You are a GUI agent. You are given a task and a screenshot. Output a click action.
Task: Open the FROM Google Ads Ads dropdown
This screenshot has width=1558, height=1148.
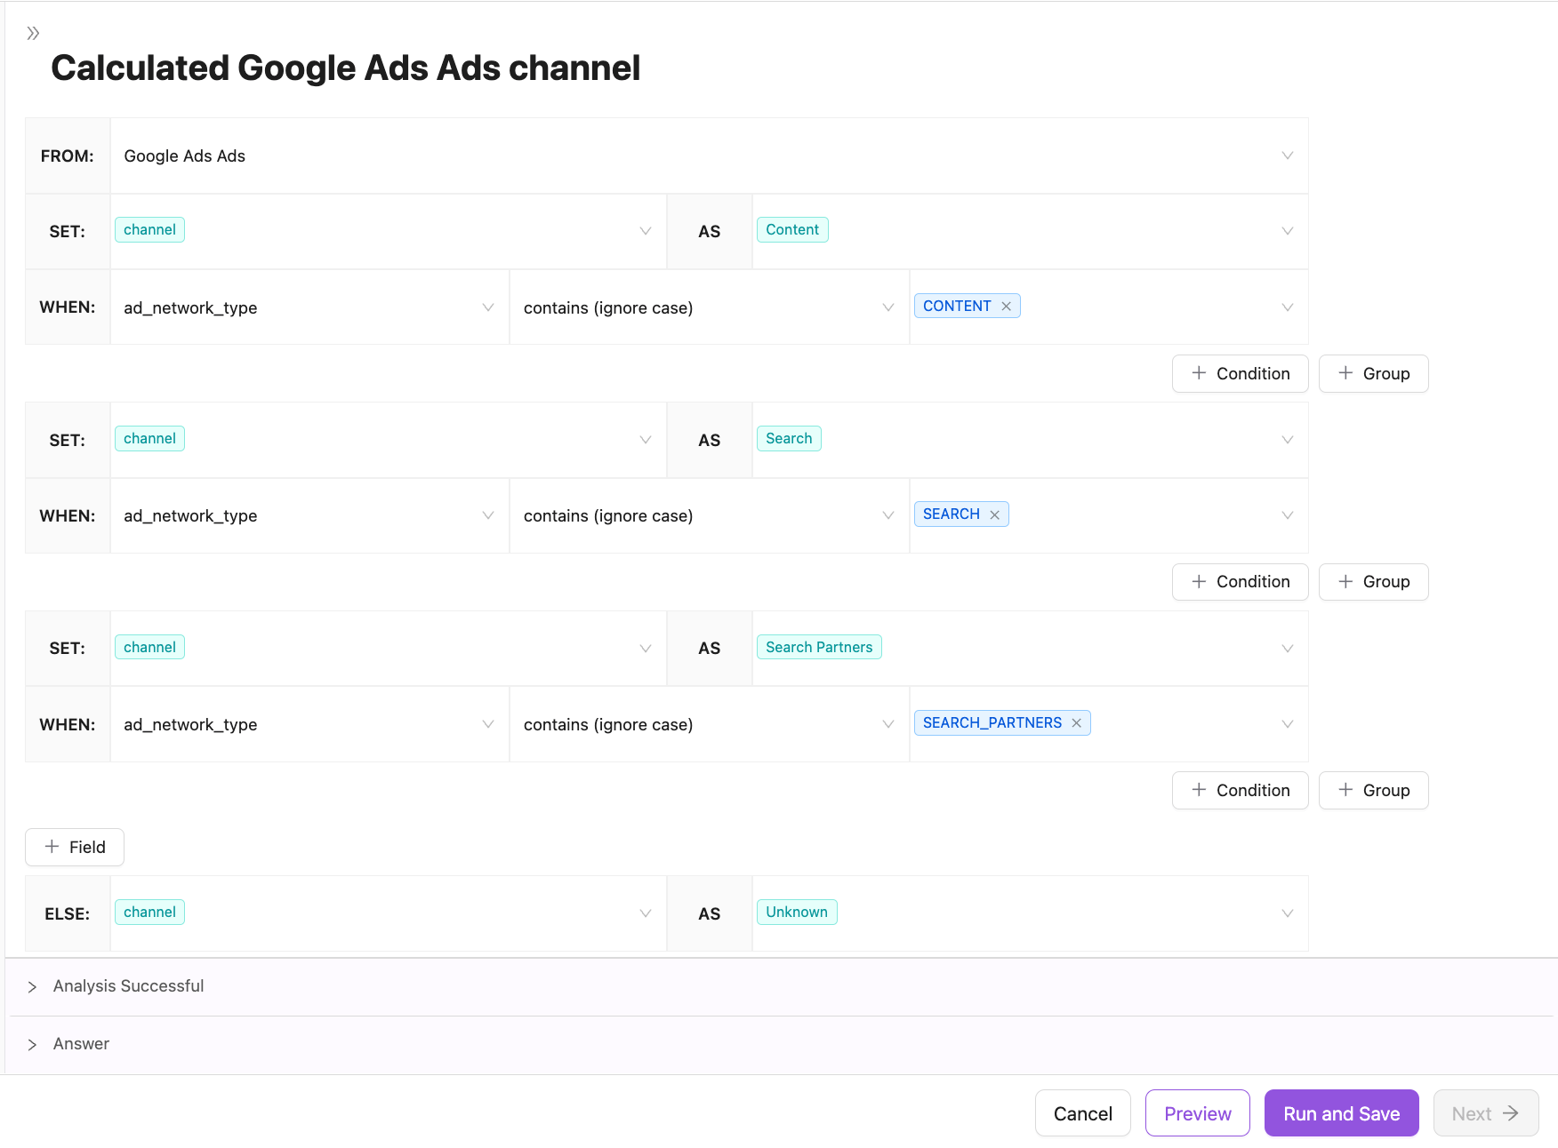(x=710, y=155)
